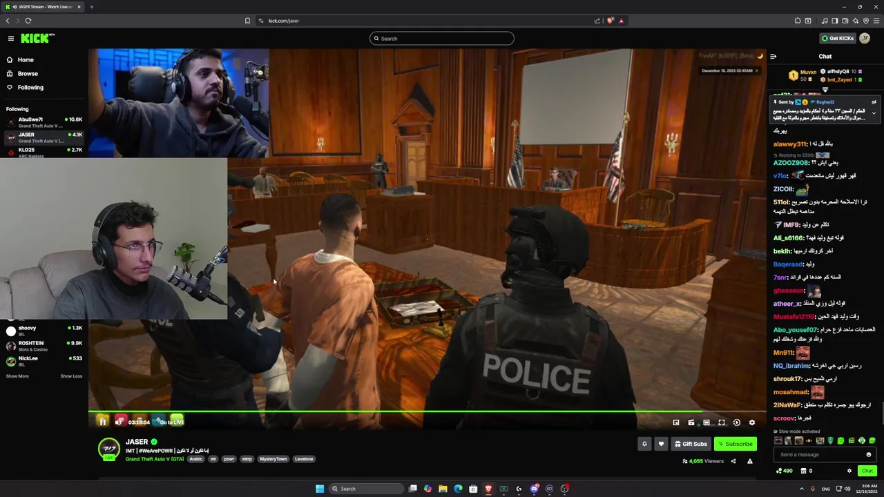Open Brave wallet icon

[845, 21]
